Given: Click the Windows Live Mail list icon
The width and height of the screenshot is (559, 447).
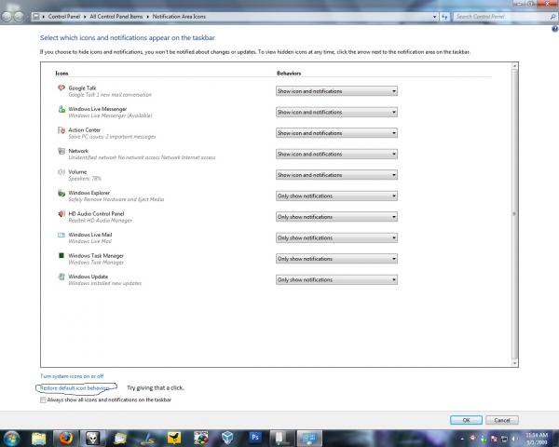Looking at the screenshot, I should point(61,235).
